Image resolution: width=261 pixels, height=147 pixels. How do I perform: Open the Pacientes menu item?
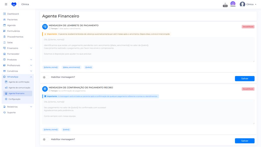[x=12, y=20]
